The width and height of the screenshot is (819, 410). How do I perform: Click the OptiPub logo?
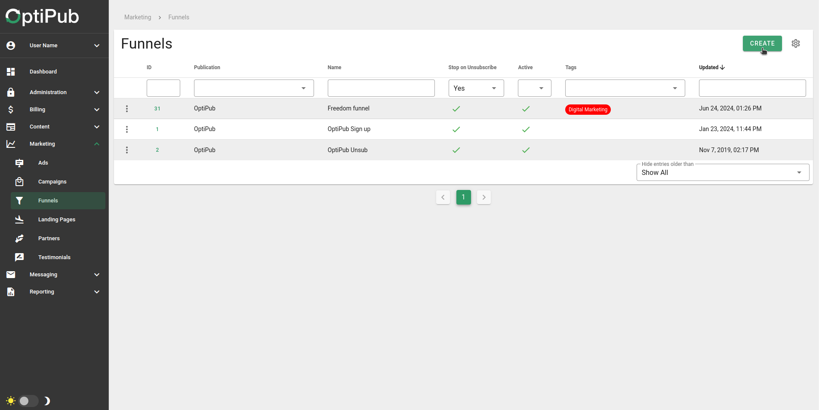(x=42, y=16)
